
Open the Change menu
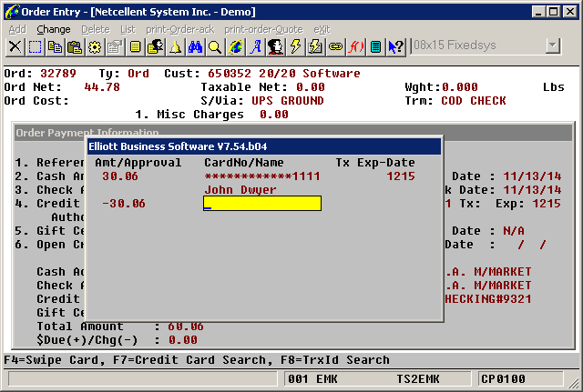[x=54, y=29]
